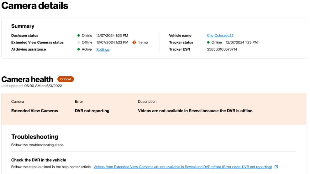This screenshot has height=174, width=310.
Task: Click the 'Troubleshooting' heading
Action: pyautogui.click(x=35, y=137)
